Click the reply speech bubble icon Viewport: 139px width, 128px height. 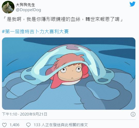pyautogui.click(x=28, y=125)
